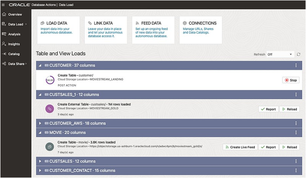Collapse the MOVIE load section
306x178 pixels.
40,133
